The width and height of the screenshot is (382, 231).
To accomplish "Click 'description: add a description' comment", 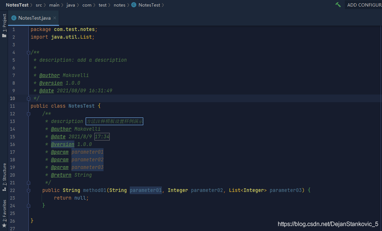I will point(83,60).
